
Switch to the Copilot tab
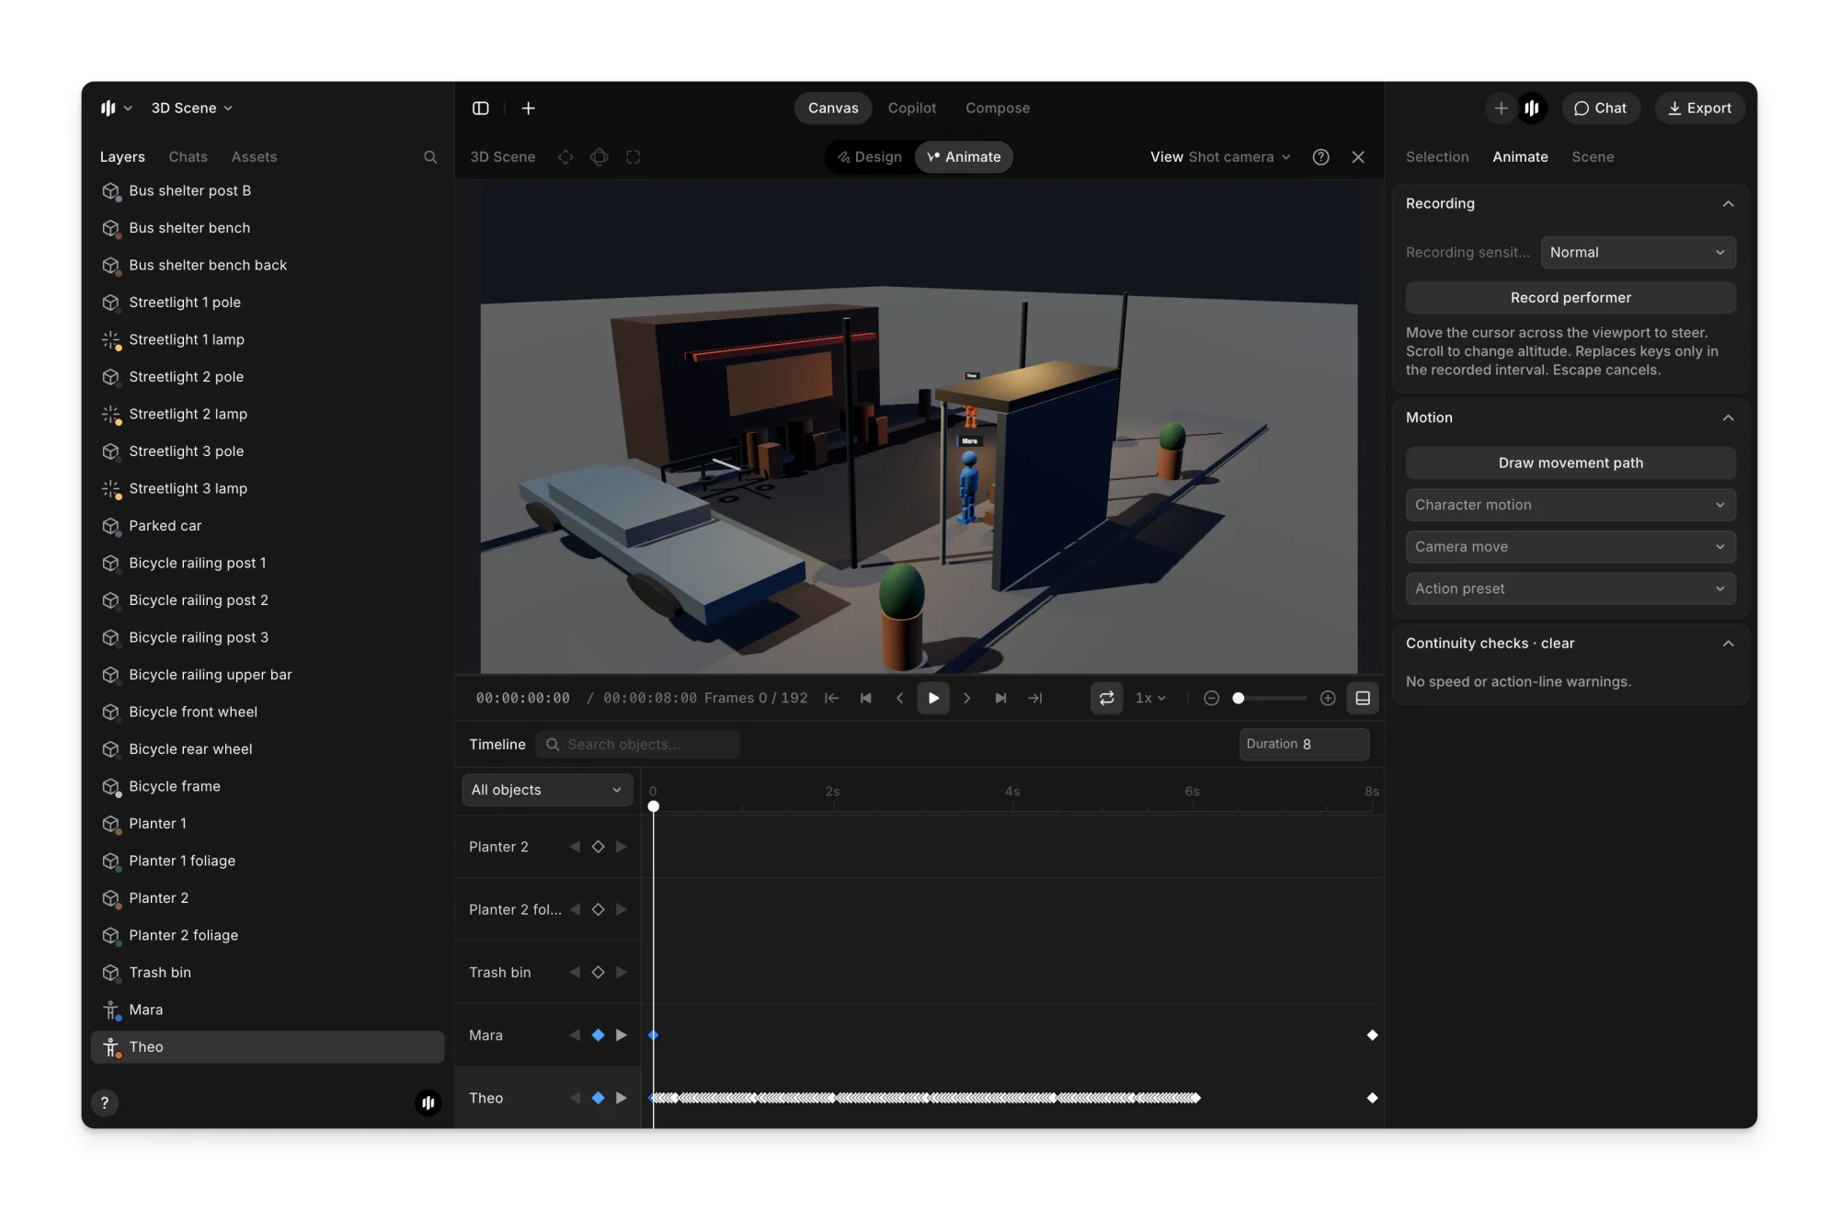(911, 108)
